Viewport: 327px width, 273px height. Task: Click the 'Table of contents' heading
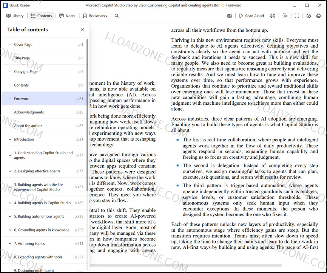28,29
